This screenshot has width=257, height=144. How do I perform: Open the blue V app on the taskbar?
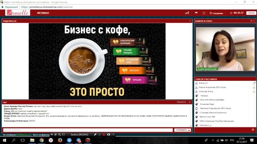[69, 140]
